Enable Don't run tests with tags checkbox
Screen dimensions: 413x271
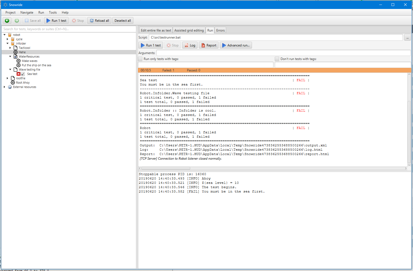277,59
